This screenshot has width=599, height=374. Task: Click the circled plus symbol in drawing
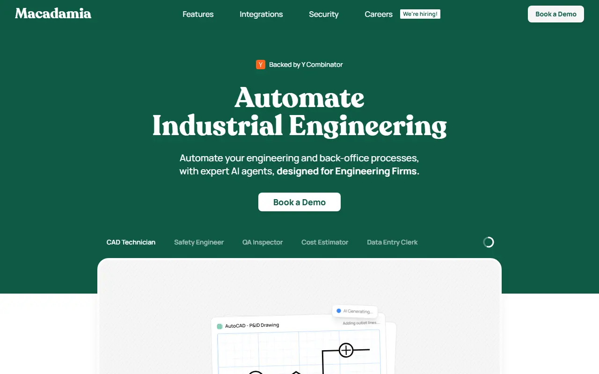pos(346,350)
